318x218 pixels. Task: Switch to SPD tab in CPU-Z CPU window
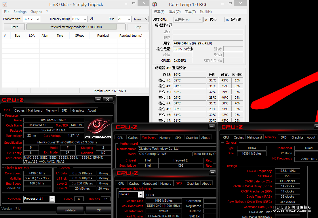[x=64, y=110]
